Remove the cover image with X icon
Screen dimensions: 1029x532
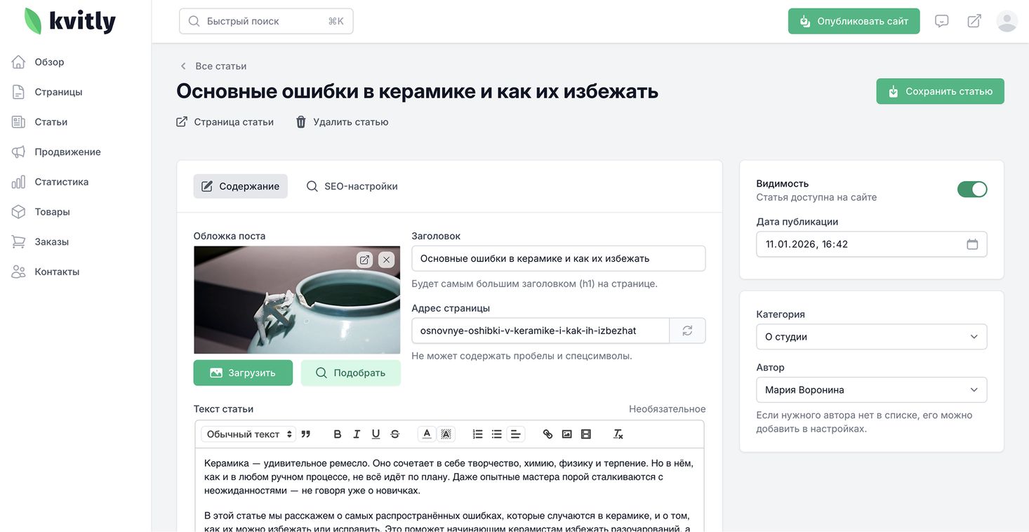pos(386,260)
